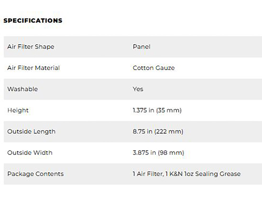The height and width of the screenshot is (197, 262).
Task: Click the Yes value for Washable
Action: [x=138, y=89]
